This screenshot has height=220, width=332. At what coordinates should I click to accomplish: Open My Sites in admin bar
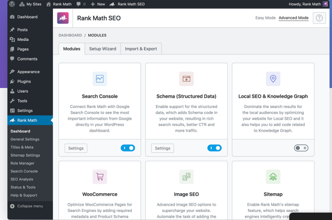34,4
